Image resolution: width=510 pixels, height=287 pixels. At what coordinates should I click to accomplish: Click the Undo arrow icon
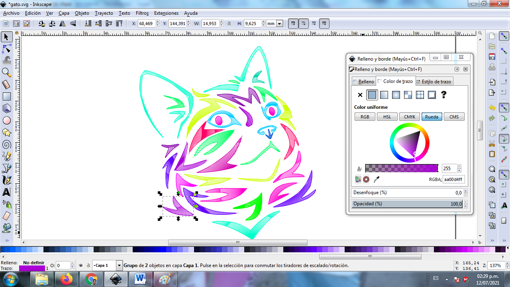492,108
